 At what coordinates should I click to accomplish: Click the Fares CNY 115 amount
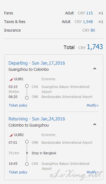pos(85,13)
